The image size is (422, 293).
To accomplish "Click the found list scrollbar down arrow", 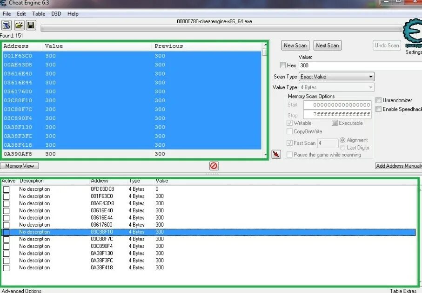I will click(x=265, y=155).
